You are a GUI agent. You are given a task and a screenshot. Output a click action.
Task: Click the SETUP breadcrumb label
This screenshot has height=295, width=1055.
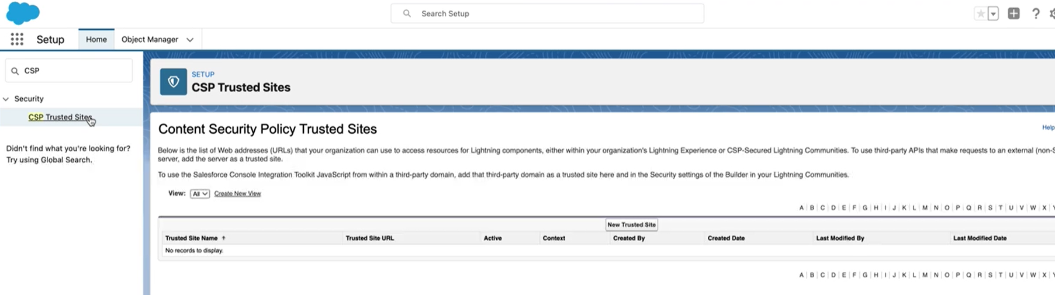[203, 74]
